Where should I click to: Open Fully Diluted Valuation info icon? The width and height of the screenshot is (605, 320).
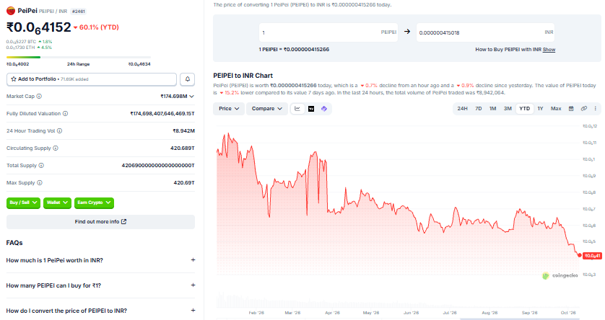65,114
